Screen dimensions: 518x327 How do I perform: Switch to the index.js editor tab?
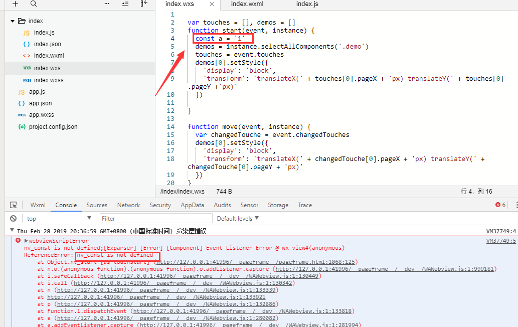(x=307, y=4)
